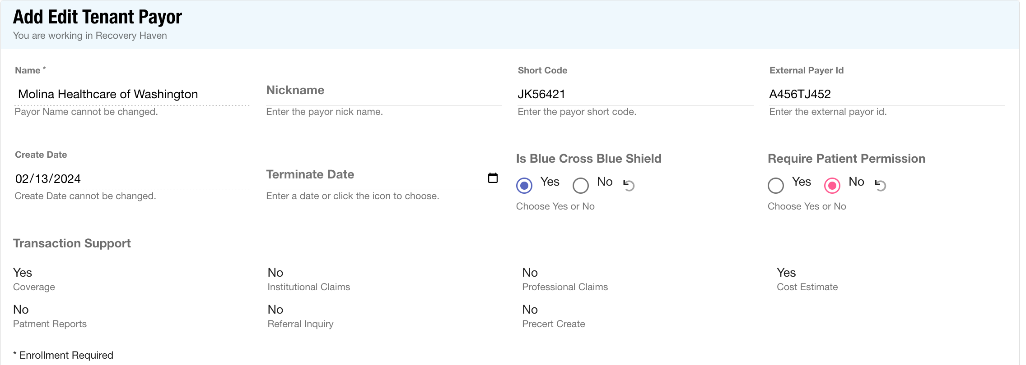Choose No for Is Blue Cross Blue Shield
1026x365 pixels.
coord(581,185)
